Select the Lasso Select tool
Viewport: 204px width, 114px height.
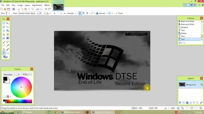click(4, 27)
